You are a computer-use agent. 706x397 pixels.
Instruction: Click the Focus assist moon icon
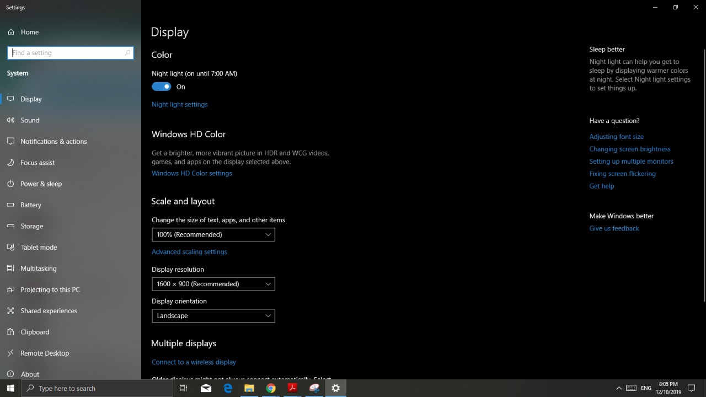[x=10, y=163]
